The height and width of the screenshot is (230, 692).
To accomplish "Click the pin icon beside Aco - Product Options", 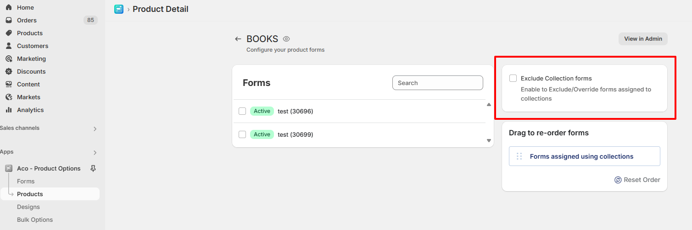I will 93,168.
